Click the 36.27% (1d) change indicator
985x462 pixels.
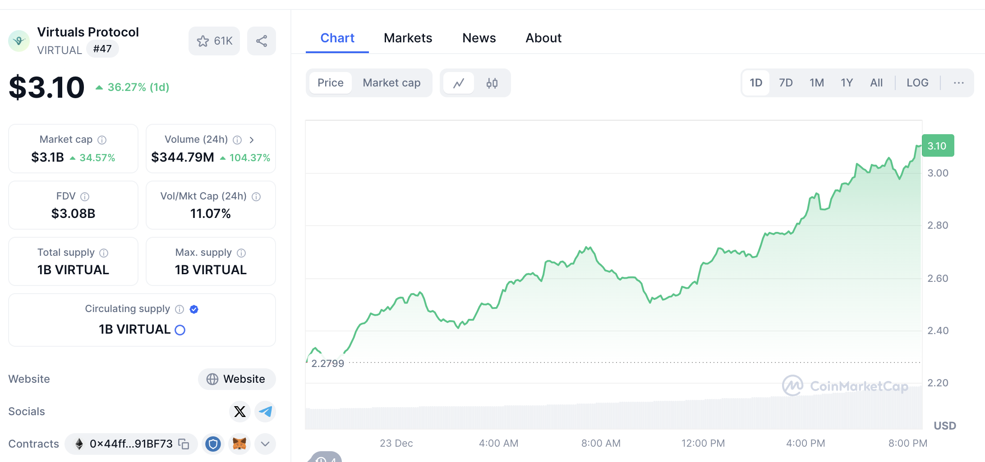[x=133, y=87]
